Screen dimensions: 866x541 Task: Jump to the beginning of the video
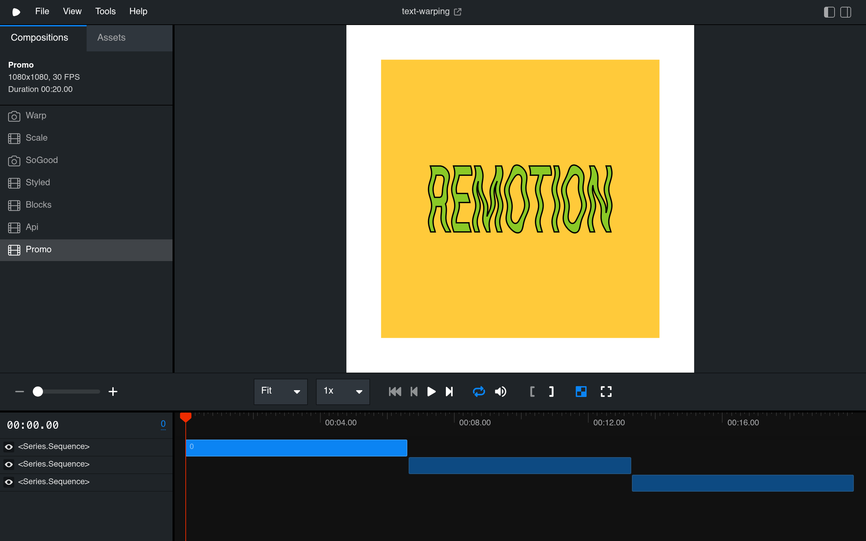[x=395, y=392]
